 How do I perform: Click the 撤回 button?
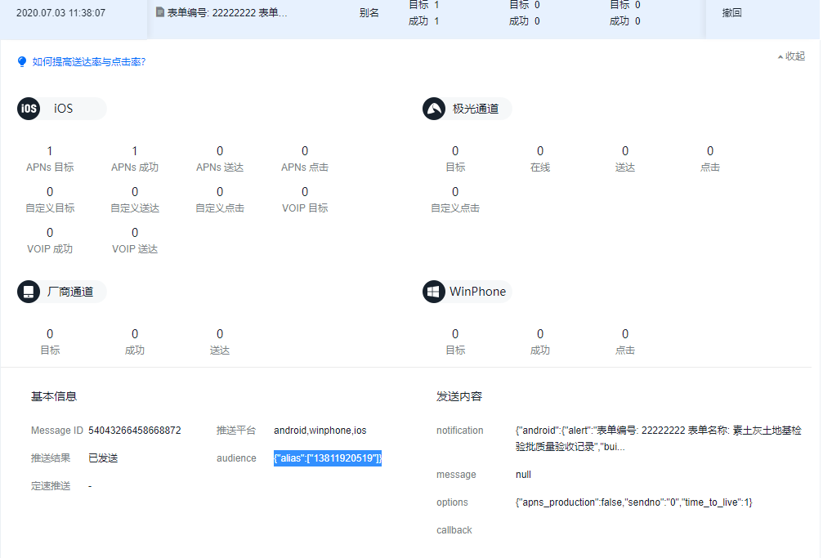tap(731, 13)
